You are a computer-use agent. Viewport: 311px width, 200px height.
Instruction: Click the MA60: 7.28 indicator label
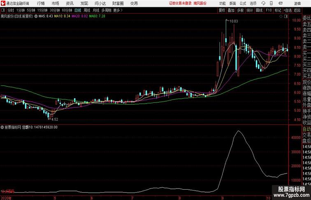pos(97,16)
